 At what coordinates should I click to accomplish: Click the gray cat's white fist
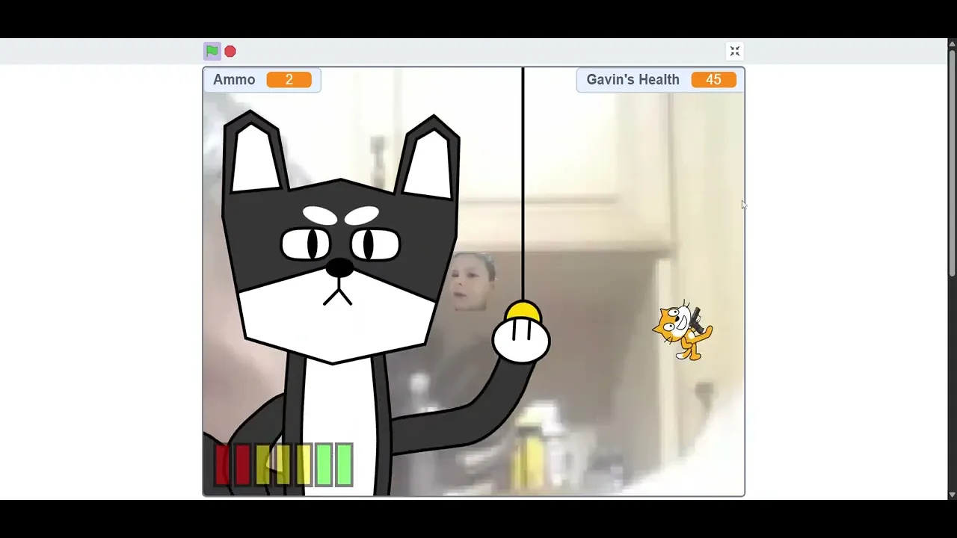pyautogui.click(x=521, y=341)
